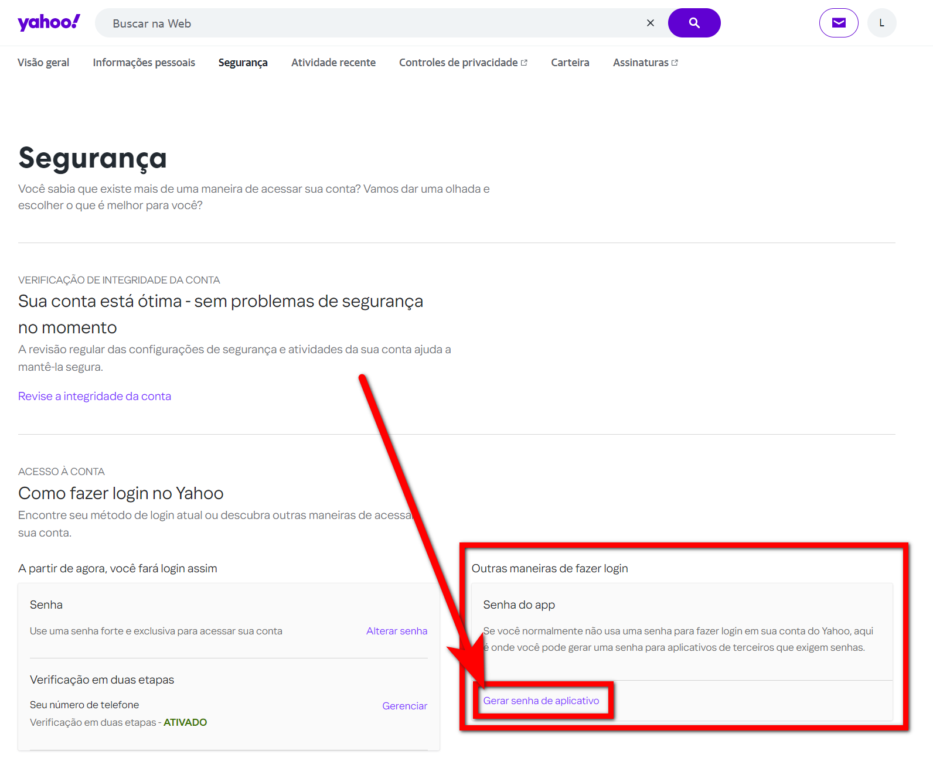
Task: Click the large Segurança page title
Action: [93, 158]
